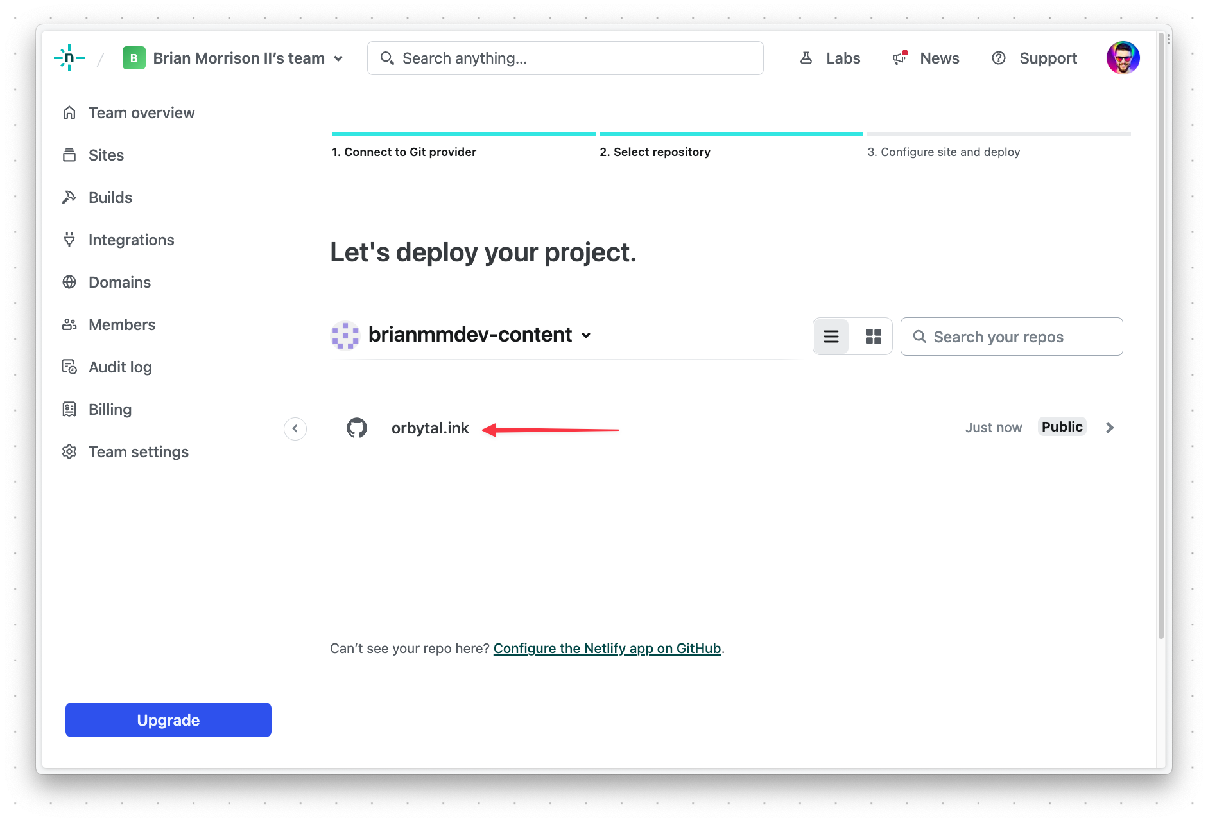
Task: Open News megaphone notifications
Action: (899, 58)
